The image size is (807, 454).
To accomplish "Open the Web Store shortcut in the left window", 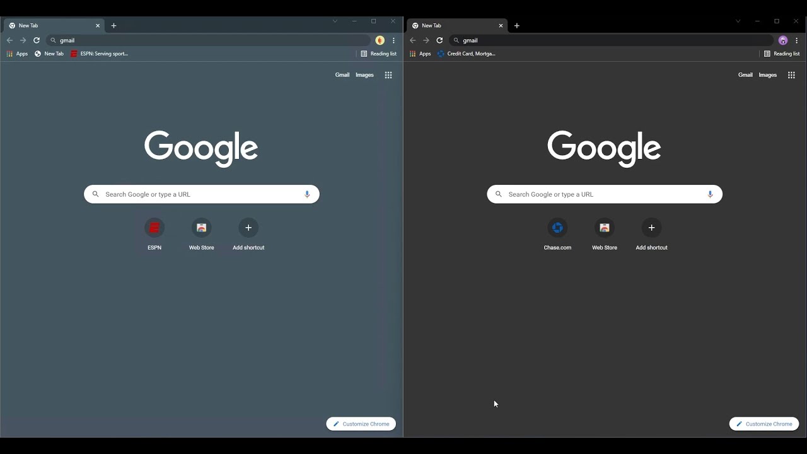I will (x=202, y=234).
